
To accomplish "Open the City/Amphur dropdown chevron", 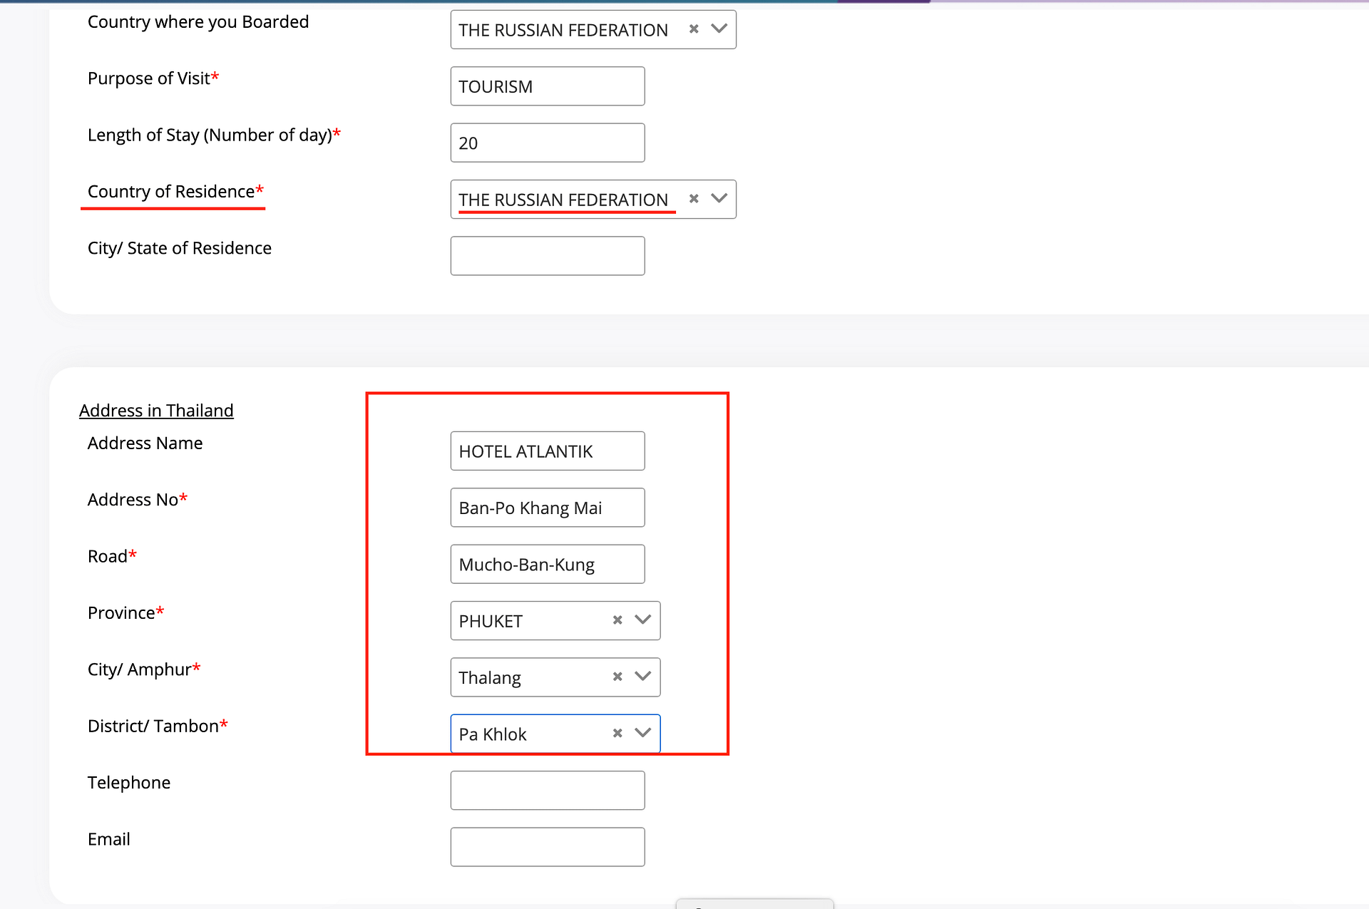I will pyautogui.click(x=642, y=677).
